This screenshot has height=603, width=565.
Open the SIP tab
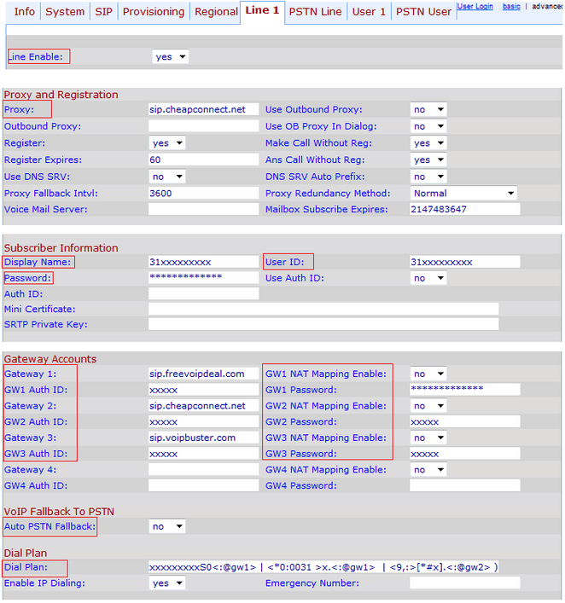[x=104, y=12]
